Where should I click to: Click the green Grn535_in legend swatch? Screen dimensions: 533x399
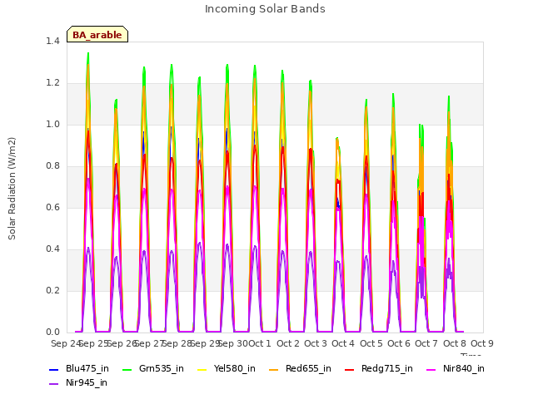coord(127,369)
